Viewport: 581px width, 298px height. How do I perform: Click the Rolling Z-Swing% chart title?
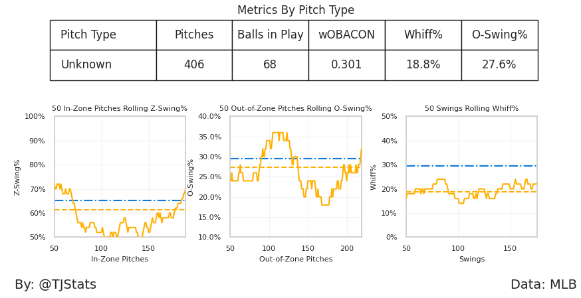(x=120, y=109)
